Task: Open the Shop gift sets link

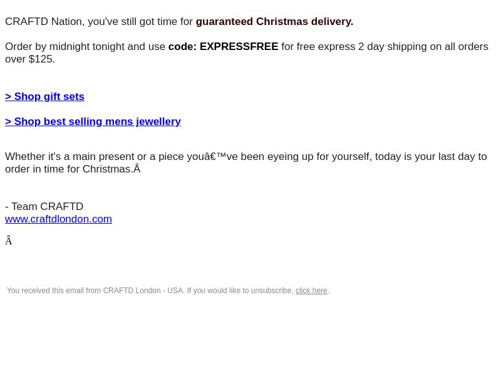Action: point(44,96)
